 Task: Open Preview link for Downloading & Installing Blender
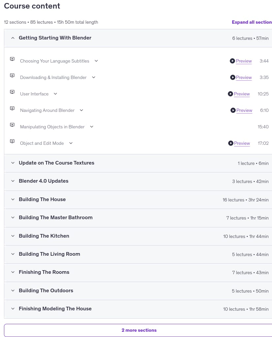[x=244, y=77]
